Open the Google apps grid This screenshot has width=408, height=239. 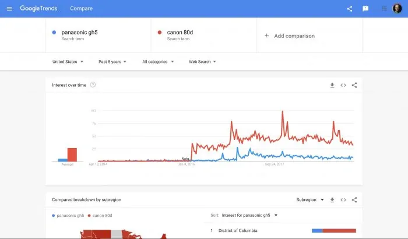pos(384,9)
